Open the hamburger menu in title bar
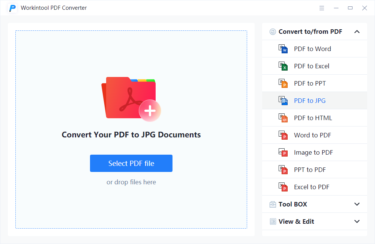The height and width of the screenshot is (244, 375). (x=322, y=8)
